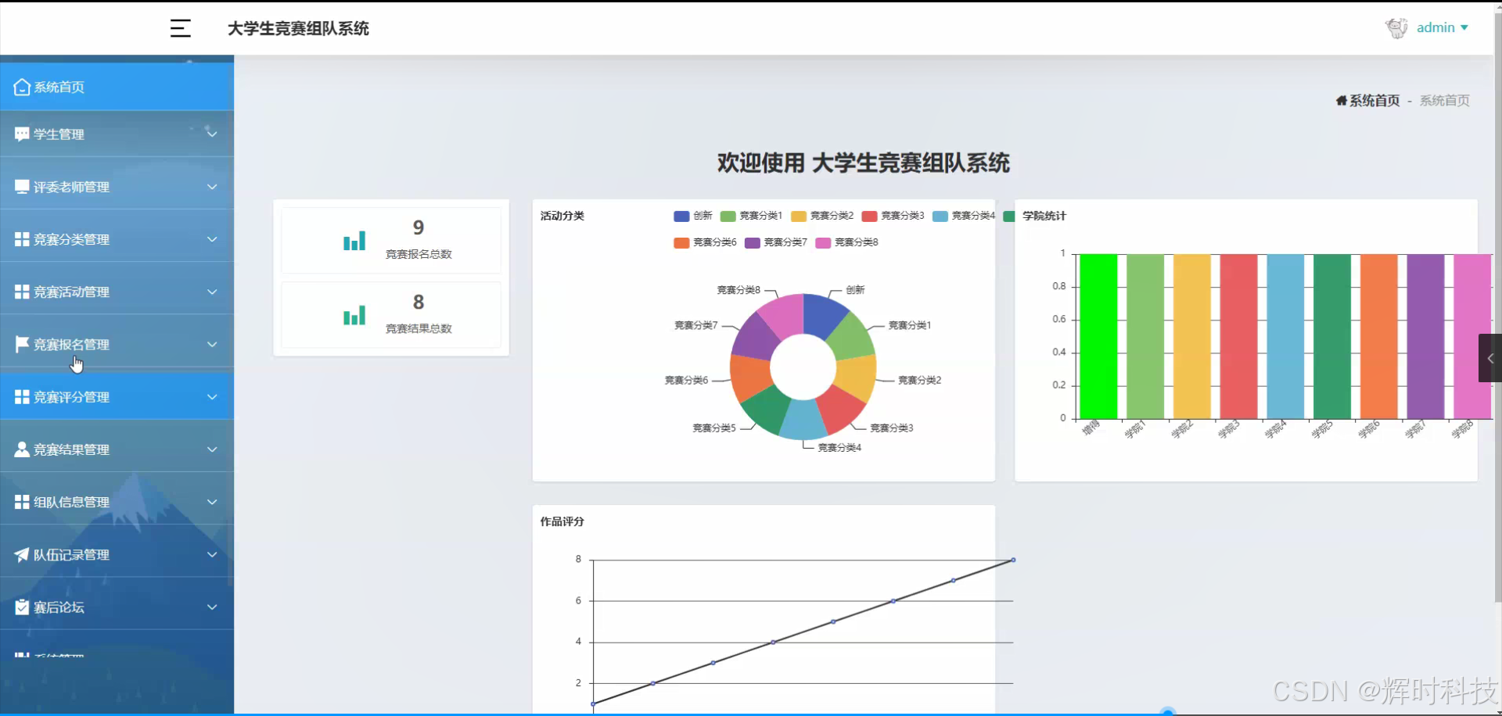This screenshot has width=1502, height=716.
Task: Click the 系统首页 house icon in sidebar
Action: click(x=22, y=87)
